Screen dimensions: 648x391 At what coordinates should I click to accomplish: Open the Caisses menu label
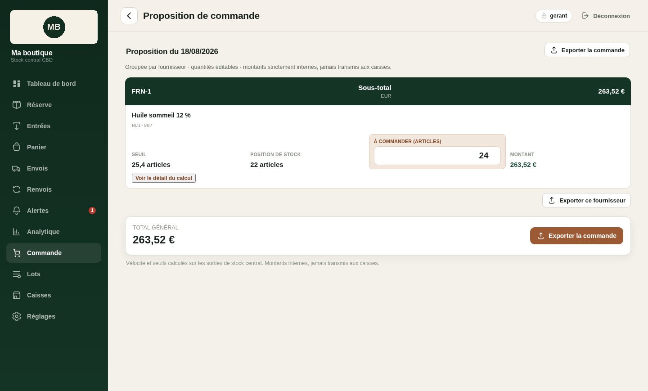pyautogui.click(x=39, y=295)
